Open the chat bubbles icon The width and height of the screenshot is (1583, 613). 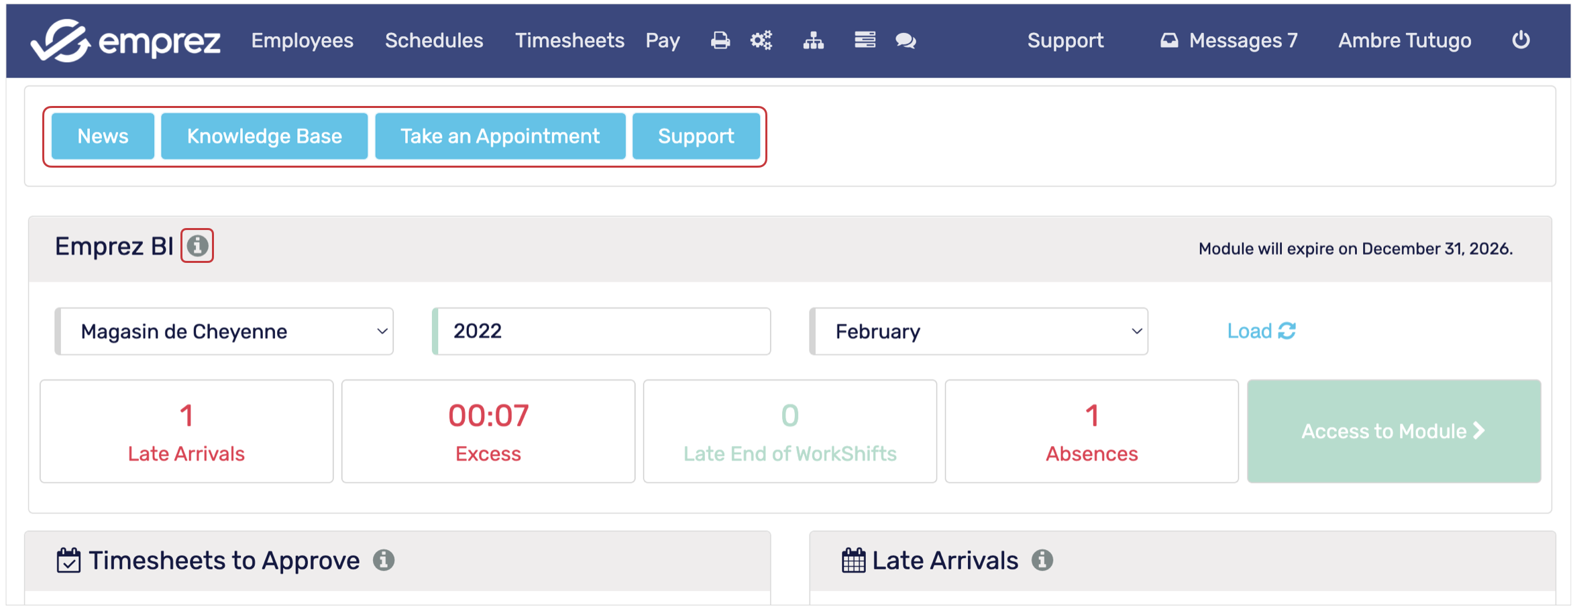[x=906, y=41]
